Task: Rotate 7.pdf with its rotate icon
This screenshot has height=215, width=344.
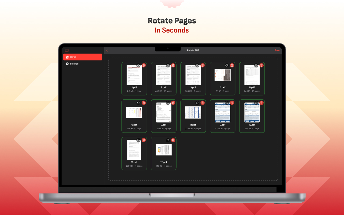Action: pos(168,103)
